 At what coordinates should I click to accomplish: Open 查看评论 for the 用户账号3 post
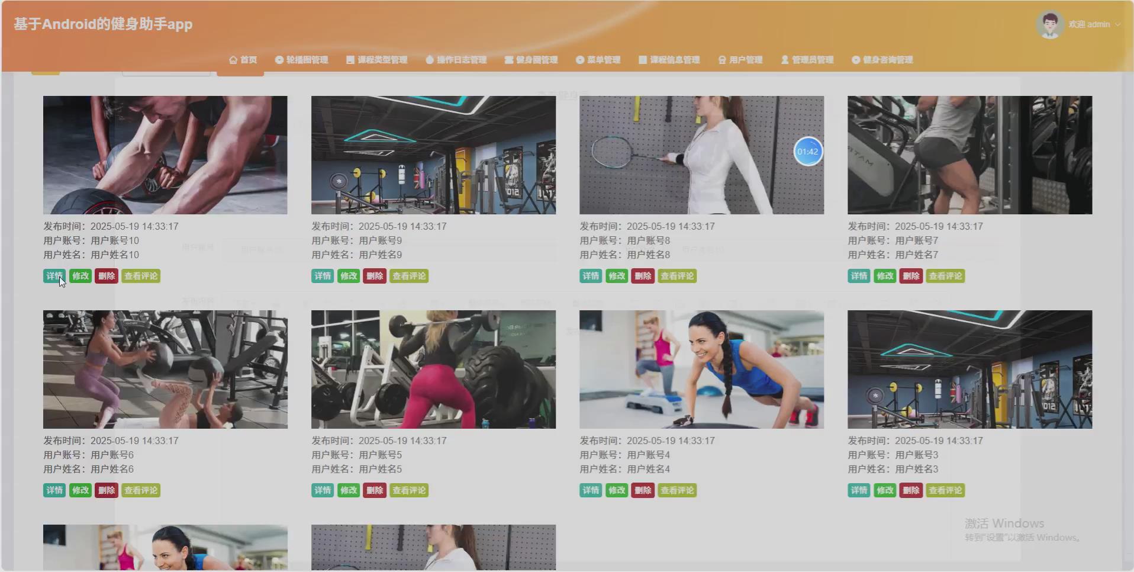[x=945, y=490]
